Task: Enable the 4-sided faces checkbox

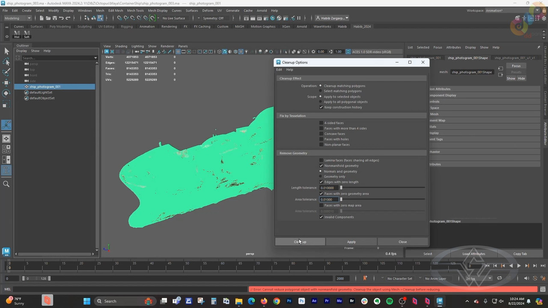Action: 321,123
